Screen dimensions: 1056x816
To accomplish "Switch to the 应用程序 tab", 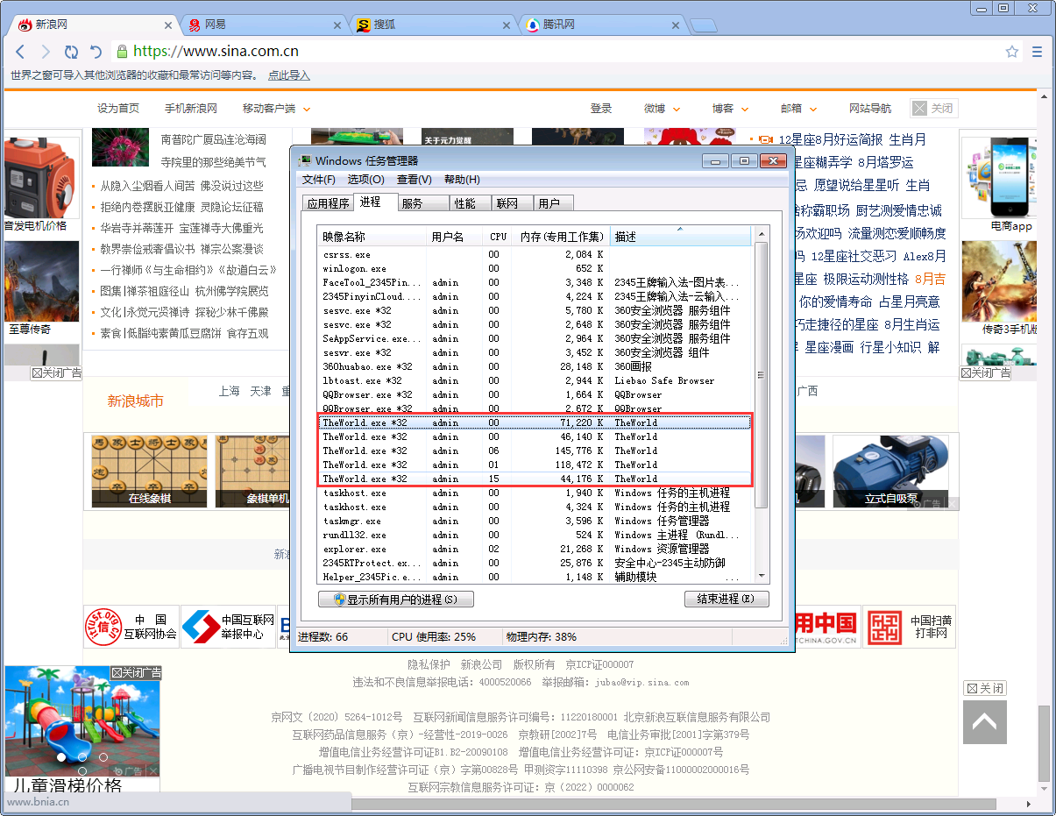I will (x=328, y=203).
